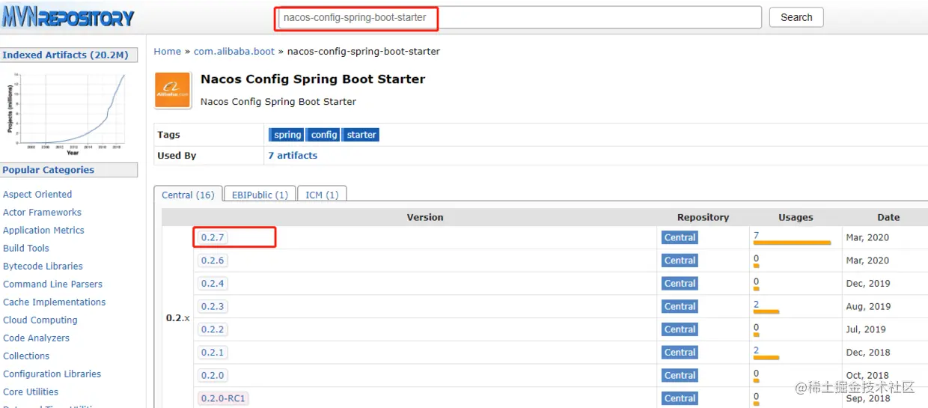Switch to the Central (16) tab
Image resolution: width=928 pixels, height=408 pixels.
188,195
